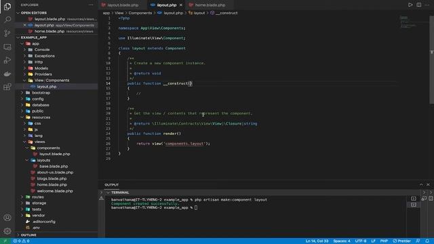Change encoding UTF-8 in status bar
Viewport: 434px width, 244px height.
click(361, 241)
